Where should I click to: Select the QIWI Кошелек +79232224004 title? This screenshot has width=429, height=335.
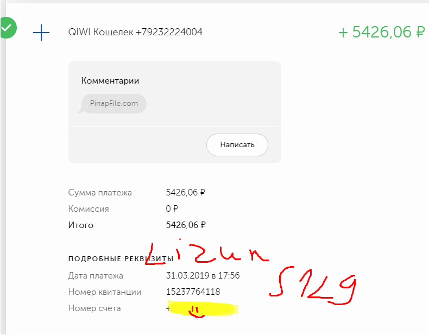[x=135, y=32]
